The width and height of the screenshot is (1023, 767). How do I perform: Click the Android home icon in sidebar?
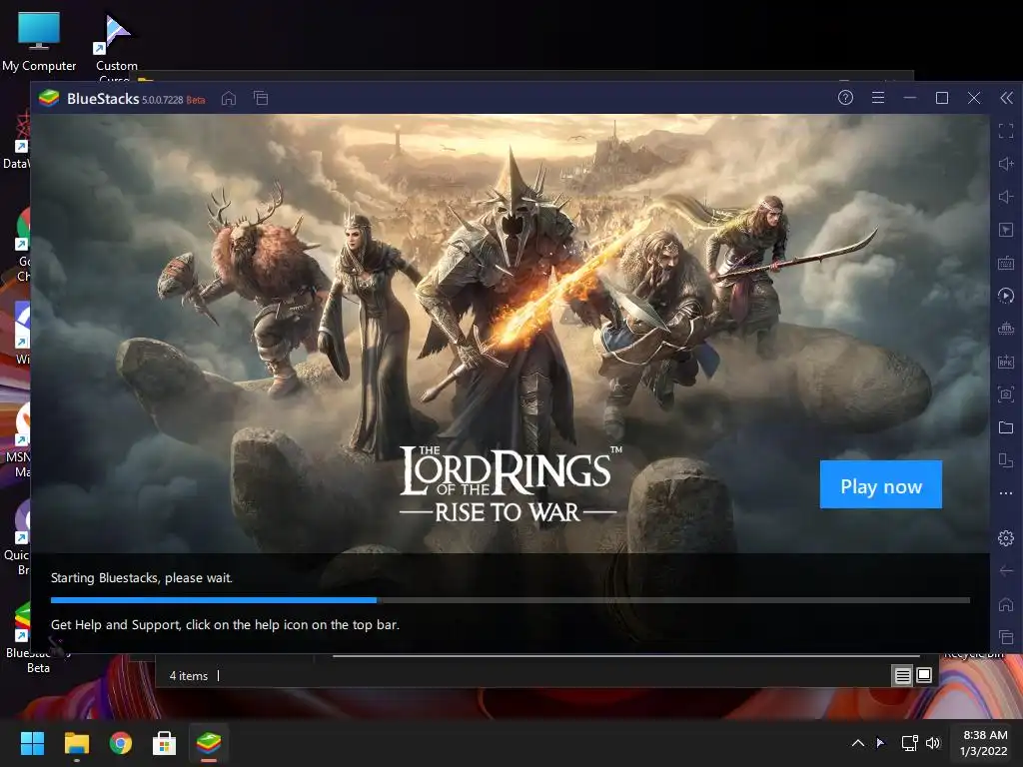[x=1006, y=604]
